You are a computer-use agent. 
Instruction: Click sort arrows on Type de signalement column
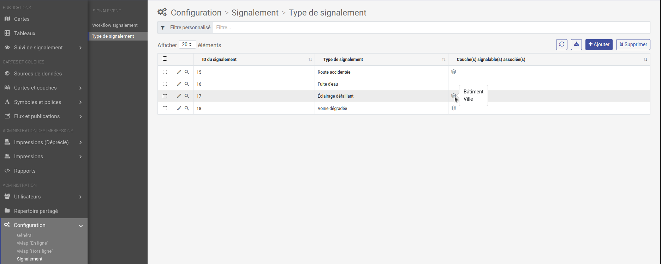tap(443, 60)
